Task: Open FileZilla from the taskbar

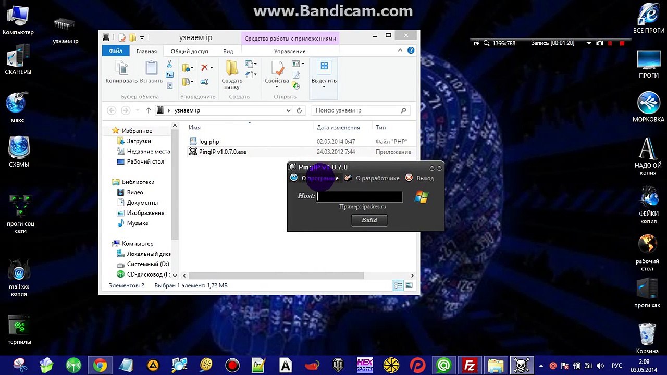Action: [471, 366]
